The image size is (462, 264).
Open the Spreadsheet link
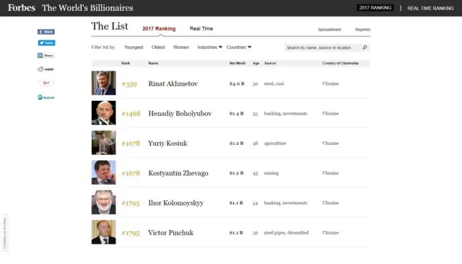coord(329,30)
